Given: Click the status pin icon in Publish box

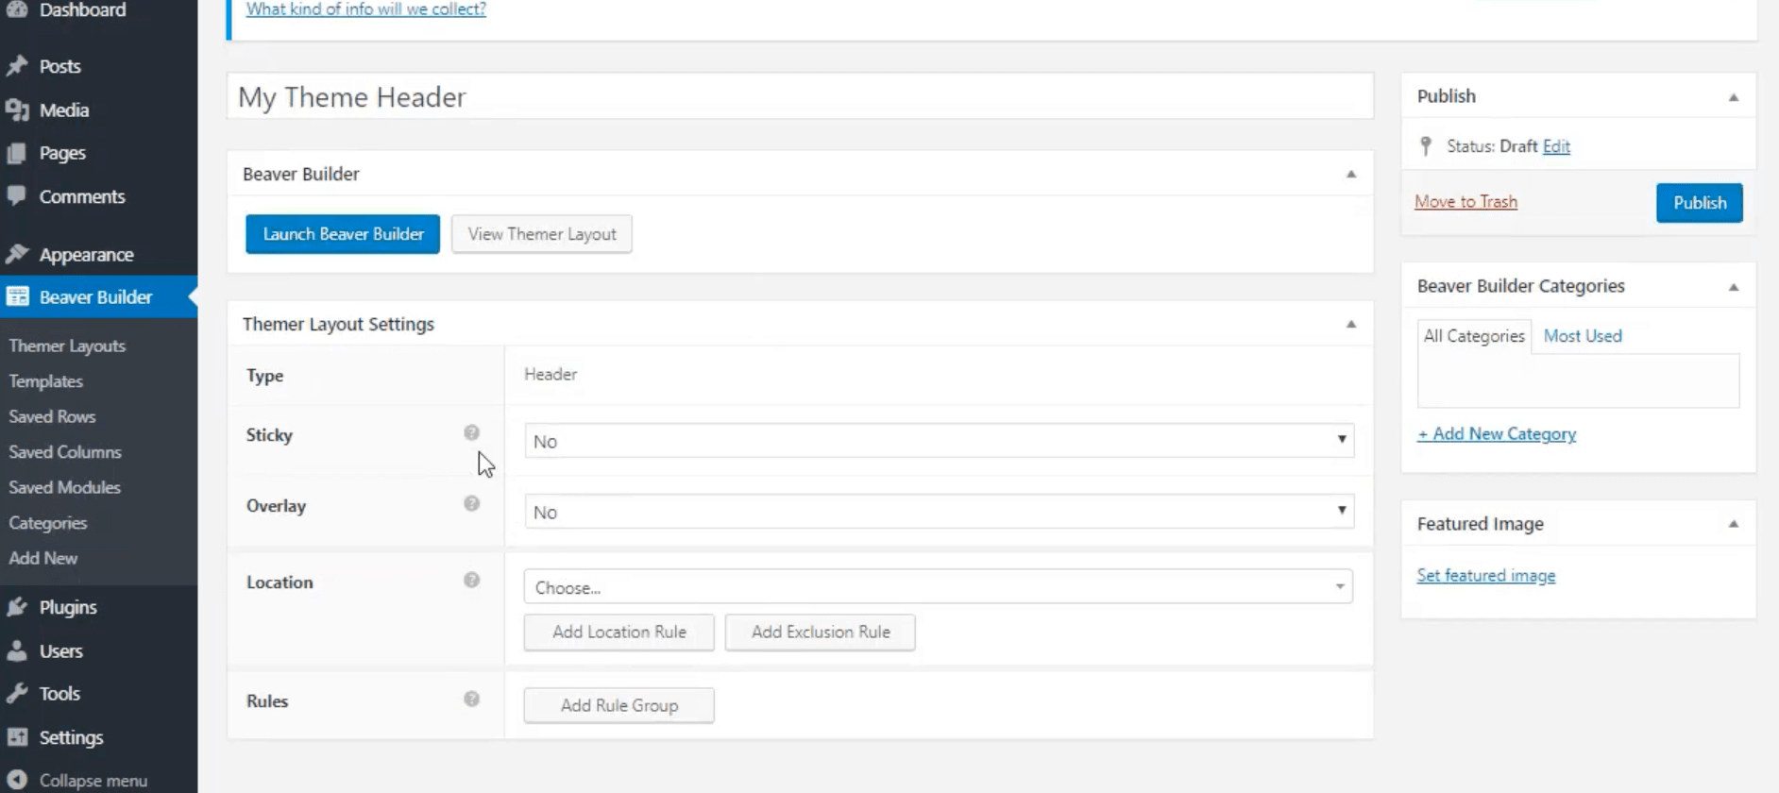Looking at the screenshot, I should tap(1426, 146).
